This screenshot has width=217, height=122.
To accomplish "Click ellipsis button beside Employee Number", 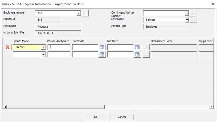I will click(x=85, y=13).
